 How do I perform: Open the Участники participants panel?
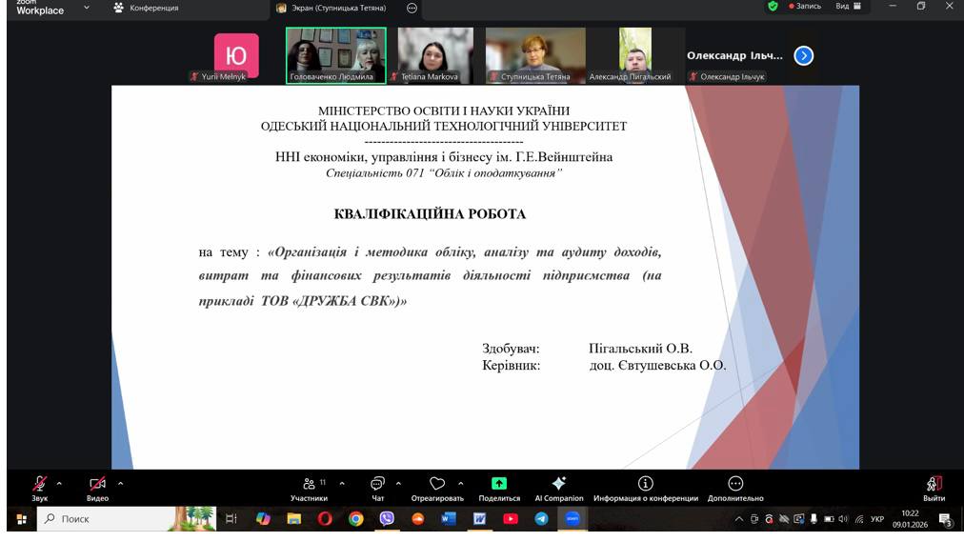310,488
